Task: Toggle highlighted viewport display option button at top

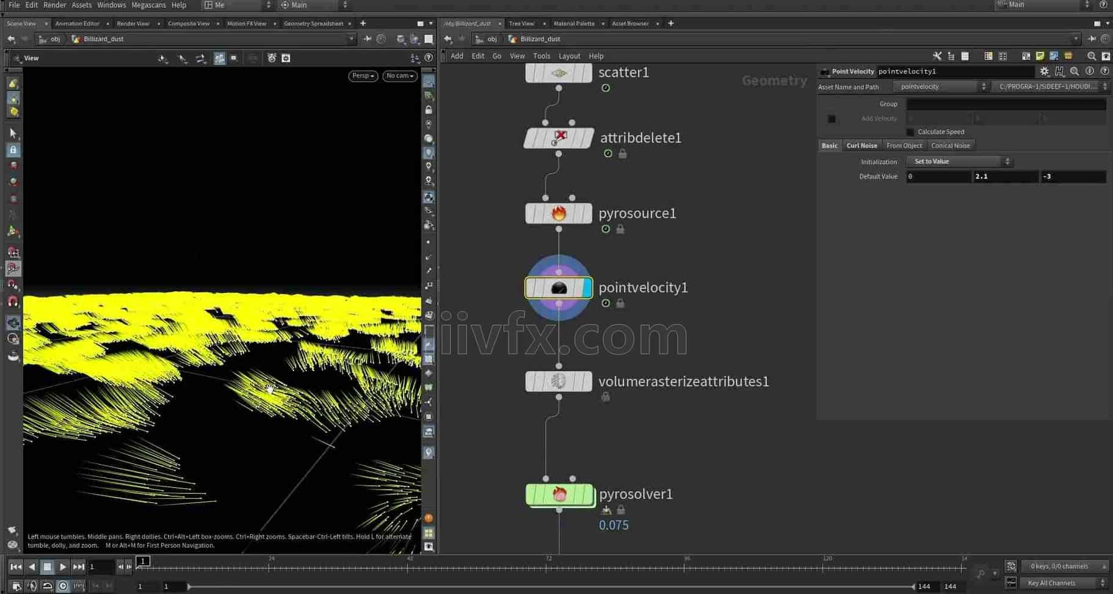Action: [219, 58]
